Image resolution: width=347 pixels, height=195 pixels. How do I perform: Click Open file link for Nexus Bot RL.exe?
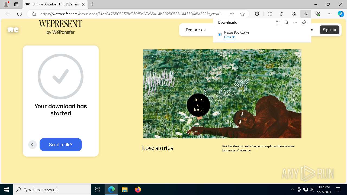(x=230, y=37)
